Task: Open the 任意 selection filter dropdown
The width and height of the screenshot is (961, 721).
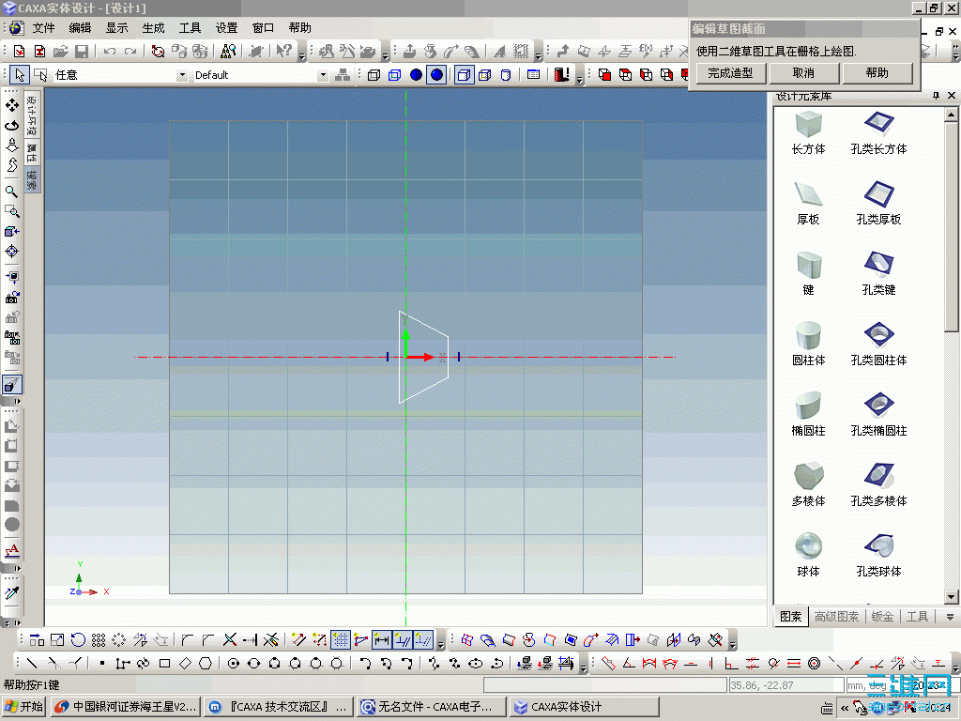Action: (x=181, y=75)
